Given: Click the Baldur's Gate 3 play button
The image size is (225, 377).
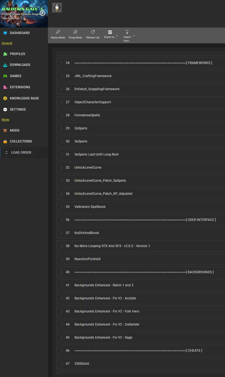Looking at the screenshot, I should coord(42,13).
